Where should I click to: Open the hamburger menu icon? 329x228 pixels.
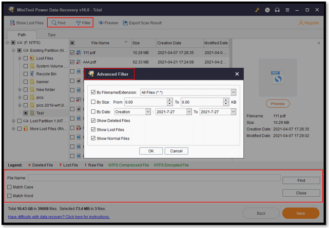(287, 10)
